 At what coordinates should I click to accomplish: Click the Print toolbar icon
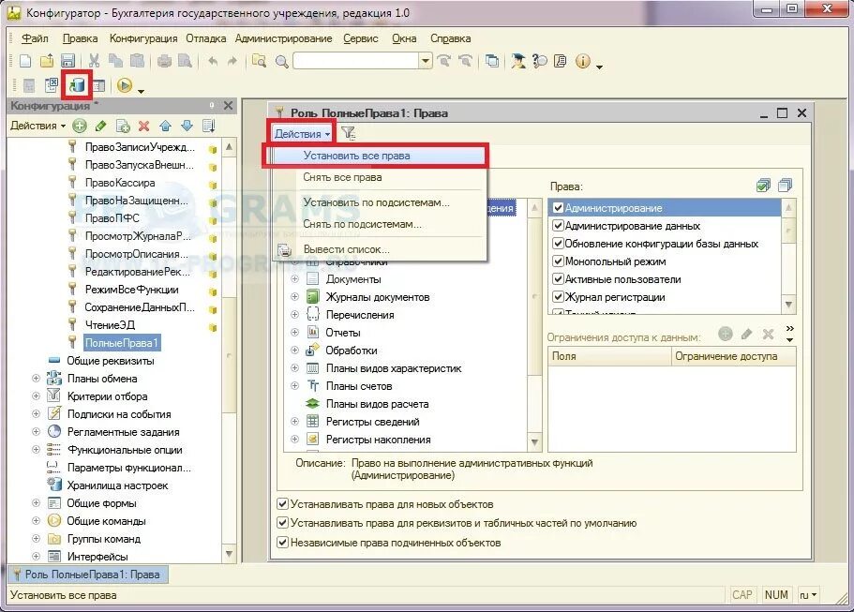tap(164, 61)
